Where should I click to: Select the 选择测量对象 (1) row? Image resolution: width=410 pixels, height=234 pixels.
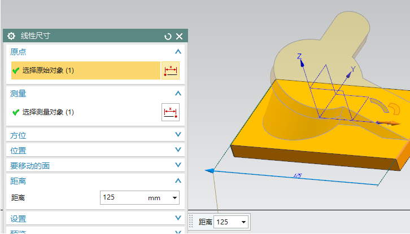[x=86, y=112]
